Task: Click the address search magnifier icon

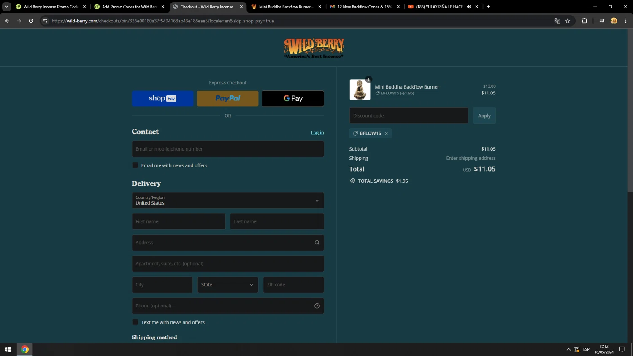Action: point(317,243)
